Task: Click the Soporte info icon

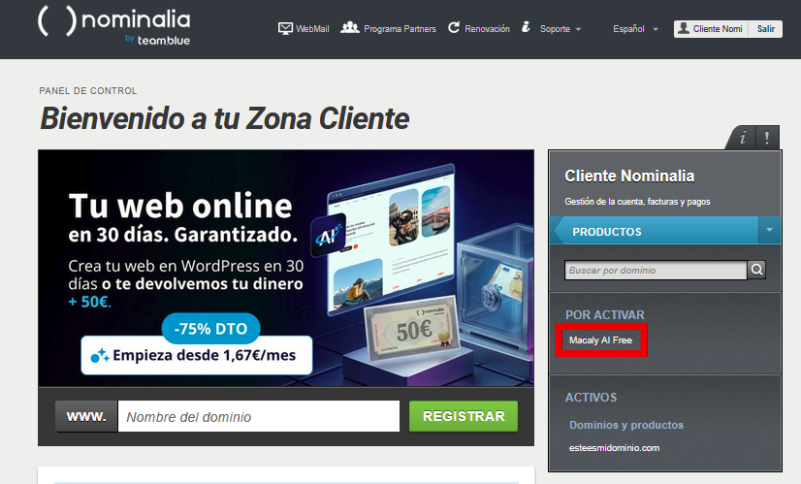Action: (526, 27)
